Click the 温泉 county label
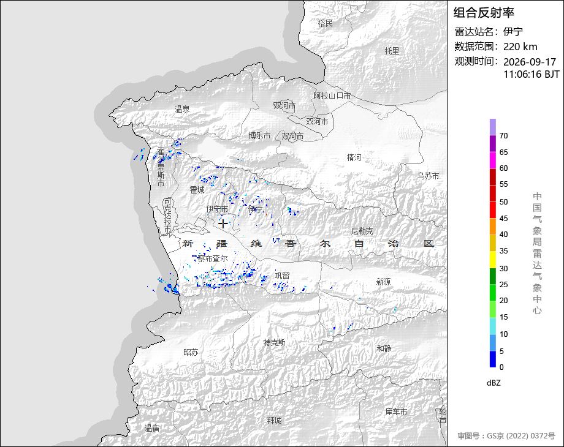Image resolution: width=564 pixels, height=447 pixels. [x=182, y=109]
